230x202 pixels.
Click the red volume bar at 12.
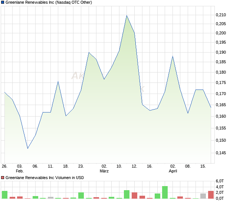pos(134,195)
